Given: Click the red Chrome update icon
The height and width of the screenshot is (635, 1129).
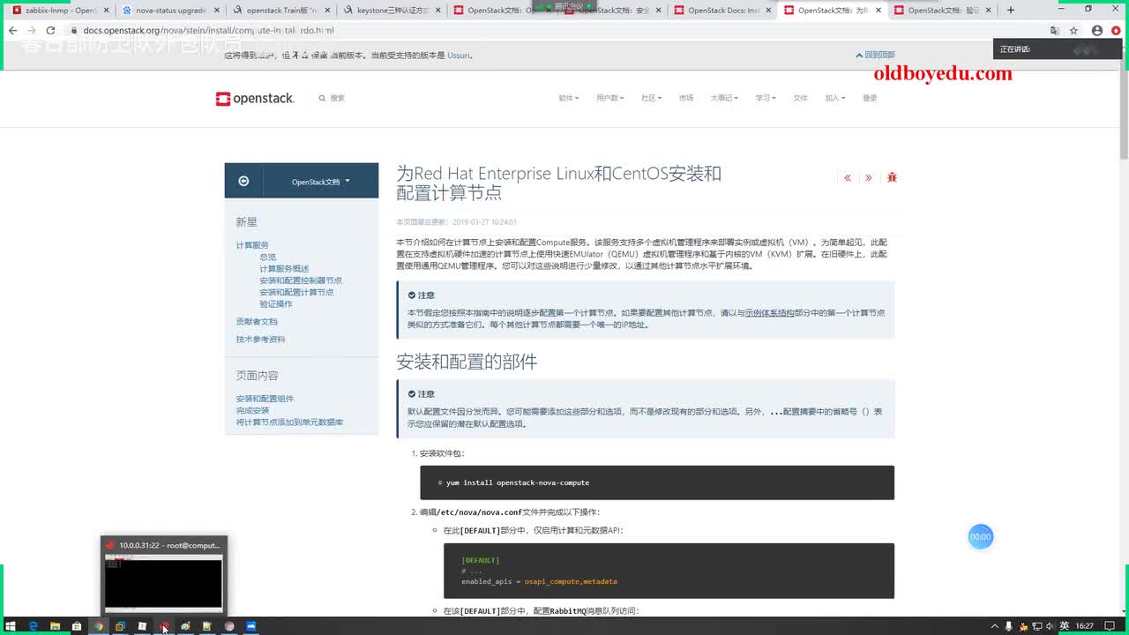Looking at the screenshot, I should pyautogui.click(x=1116, y=30).
